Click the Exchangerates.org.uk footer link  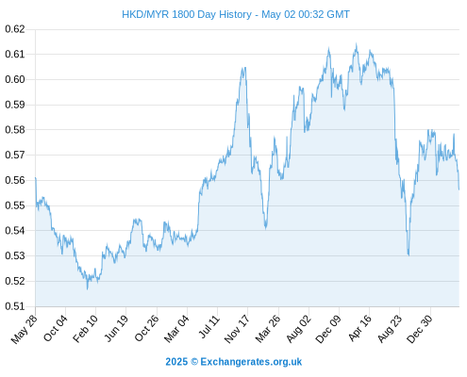click(251, 362)
